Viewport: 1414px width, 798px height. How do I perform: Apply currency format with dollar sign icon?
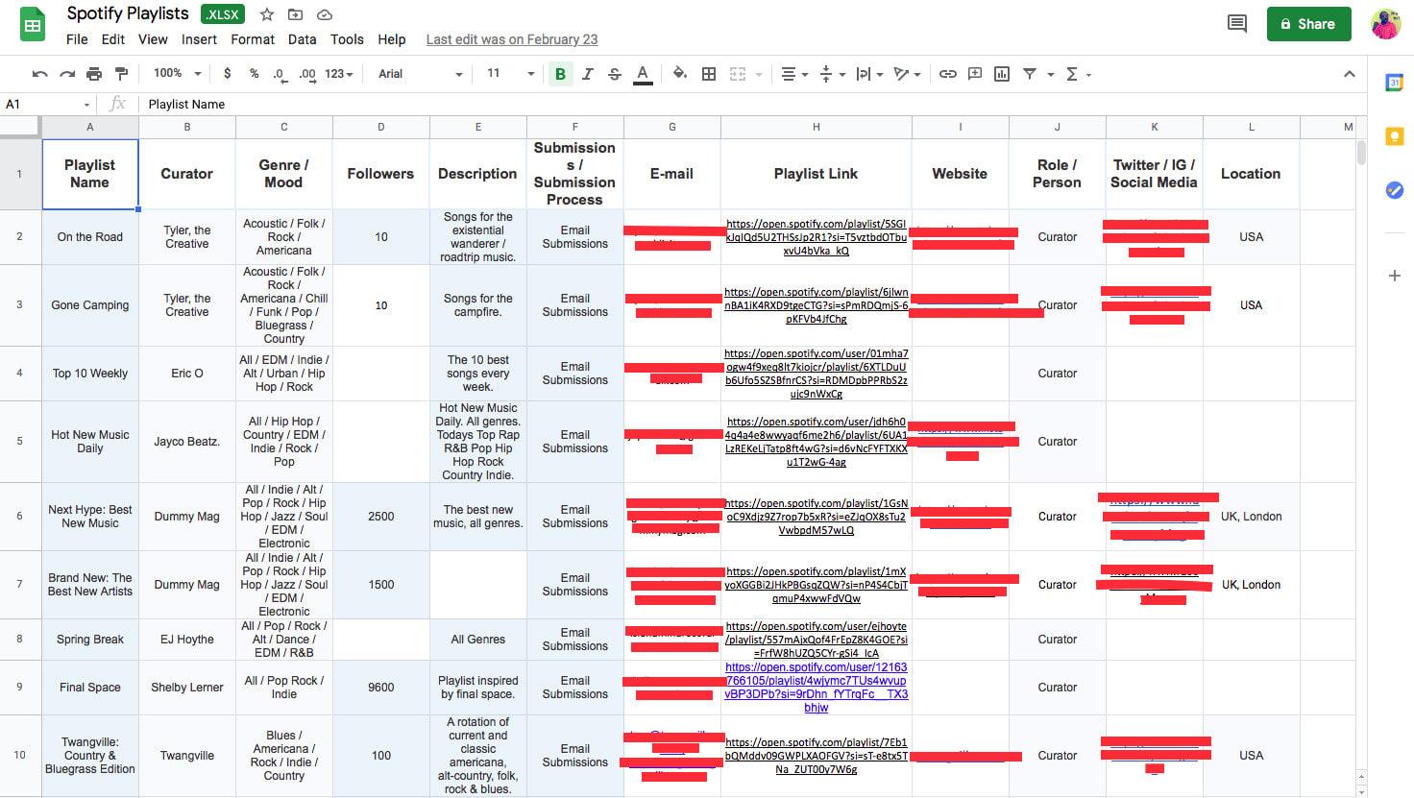227,73
